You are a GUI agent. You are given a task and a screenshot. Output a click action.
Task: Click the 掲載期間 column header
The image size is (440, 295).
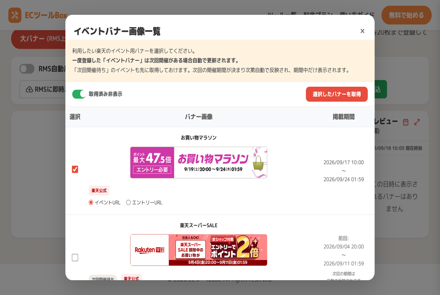[x=343, y=117]
